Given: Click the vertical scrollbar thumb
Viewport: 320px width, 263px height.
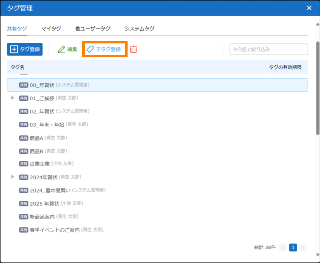Looking at the screenshot, I should click(x=318, y=88).
